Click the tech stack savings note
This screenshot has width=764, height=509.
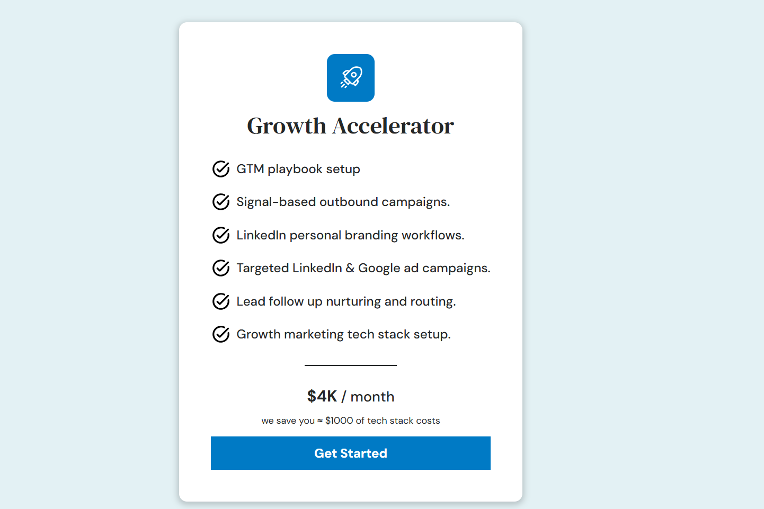[x=350, y=421]
